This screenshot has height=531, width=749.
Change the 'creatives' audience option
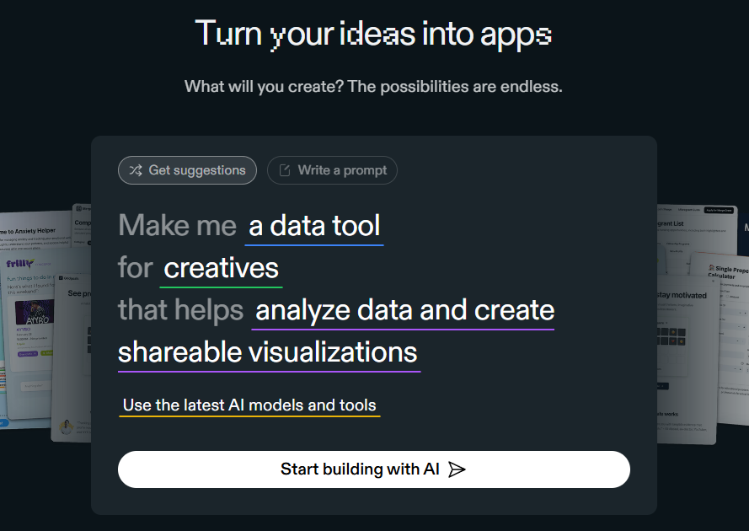[221, 268]
